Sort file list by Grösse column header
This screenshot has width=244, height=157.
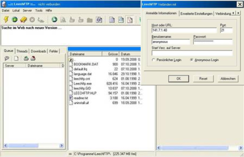point(111,54)
